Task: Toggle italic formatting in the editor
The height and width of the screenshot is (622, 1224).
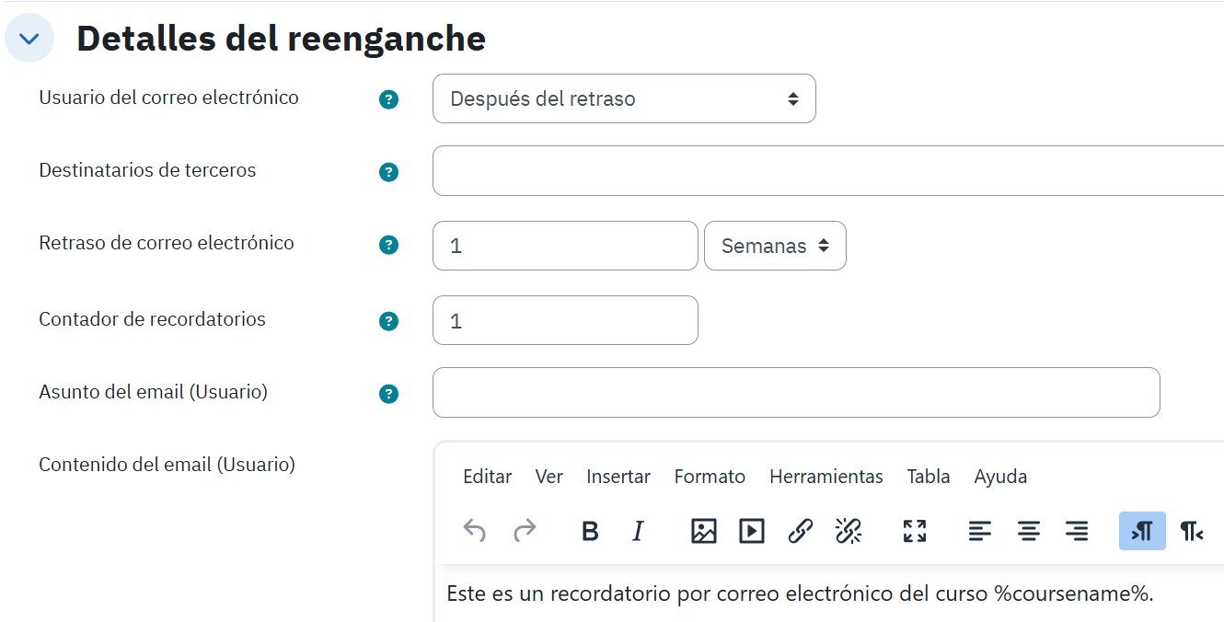Action: pos(638,531)
